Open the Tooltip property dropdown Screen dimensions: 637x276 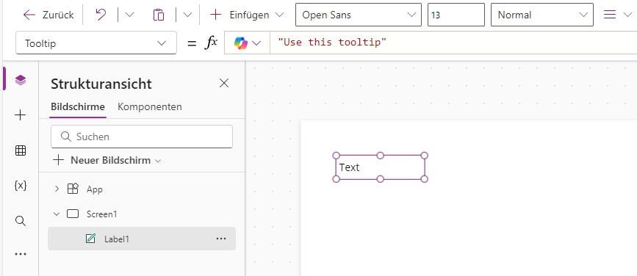(96, 43)
